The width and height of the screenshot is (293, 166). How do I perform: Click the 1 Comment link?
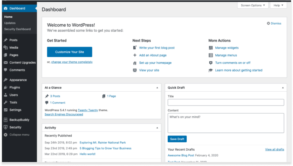tap(57, 103)
